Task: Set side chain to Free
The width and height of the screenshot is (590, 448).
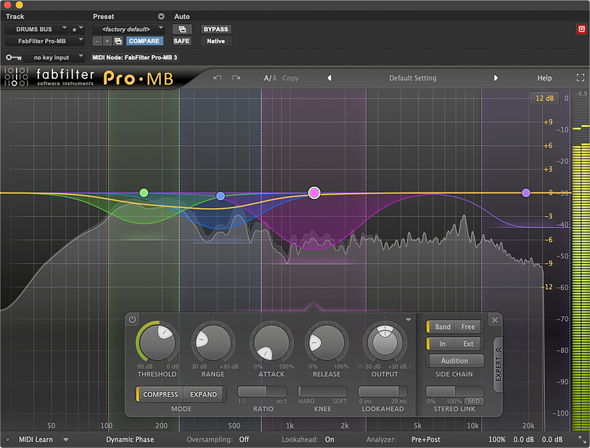Action: (x=468, y=327)
